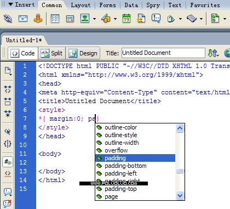Open the File Management menu icon
The image size is (230, 209).
[213, 53]
